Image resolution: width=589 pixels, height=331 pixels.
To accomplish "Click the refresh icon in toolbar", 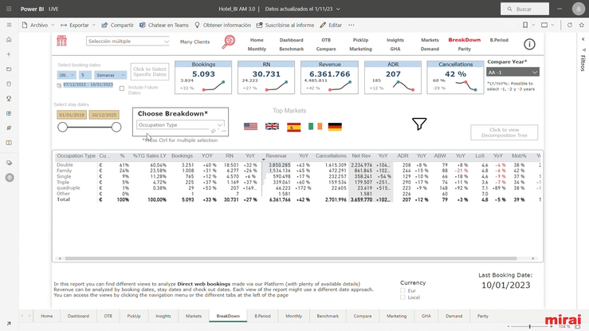I will [x=570, y=25].
